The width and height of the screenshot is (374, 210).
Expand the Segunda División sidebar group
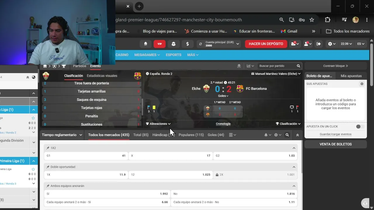[x=34, y=142]
